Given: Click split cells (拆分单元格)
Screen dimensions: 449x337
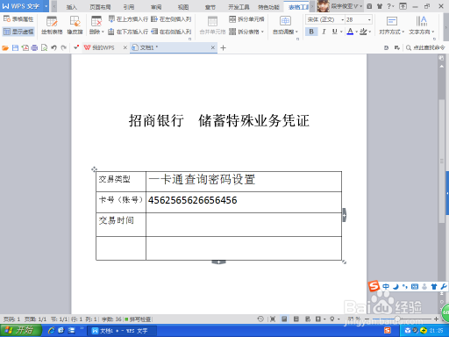Looking at the screenshot, I should [x=246, y=19].
